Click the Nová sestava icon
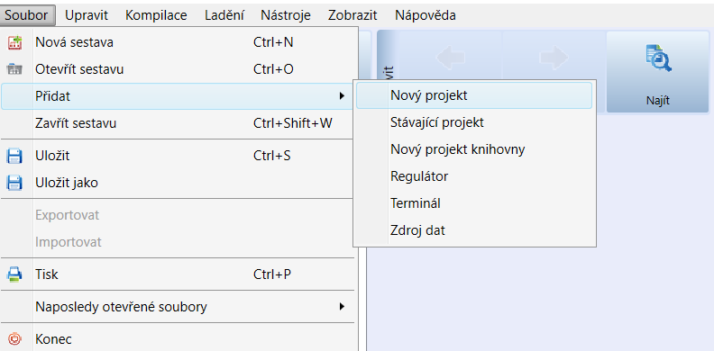714x351 pixels. 15,42
